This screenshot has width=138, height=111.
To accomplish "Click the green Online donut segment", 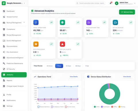I will click(110, 102).
